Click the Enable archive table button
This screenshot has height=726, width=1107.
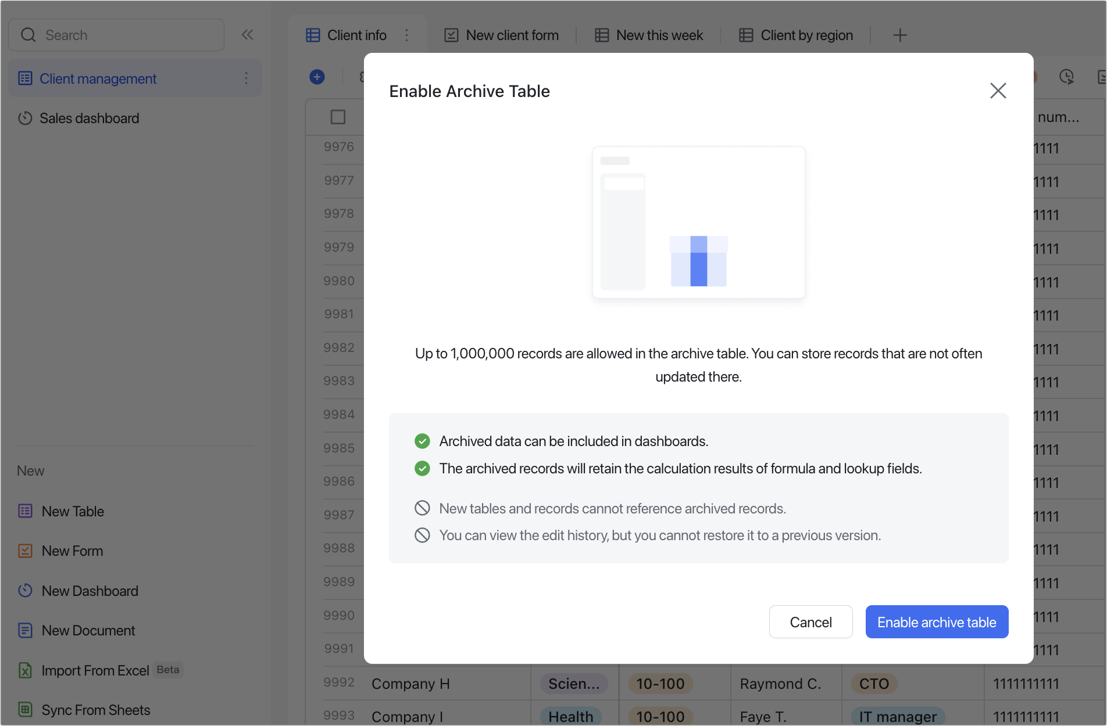pos(936,622)
